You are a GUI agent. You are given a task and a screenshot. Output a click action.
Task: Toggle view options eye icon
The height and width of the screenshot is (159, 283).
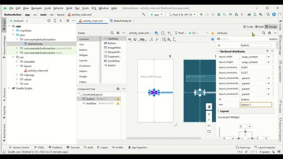pos(130,39)
